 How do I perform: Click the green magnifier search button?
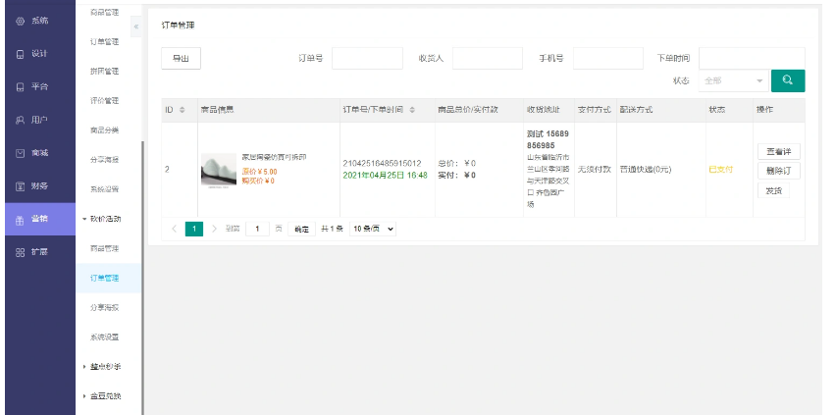pos(788,80)
